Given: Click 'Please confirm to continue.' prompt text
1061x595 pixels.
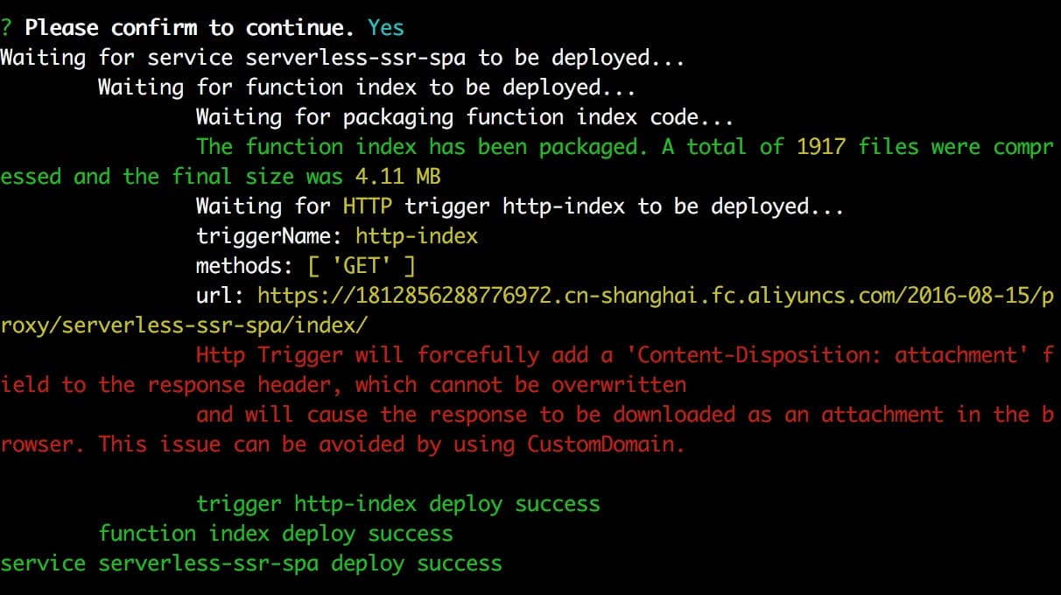Looking at the screenshot, I should (189, 27).
